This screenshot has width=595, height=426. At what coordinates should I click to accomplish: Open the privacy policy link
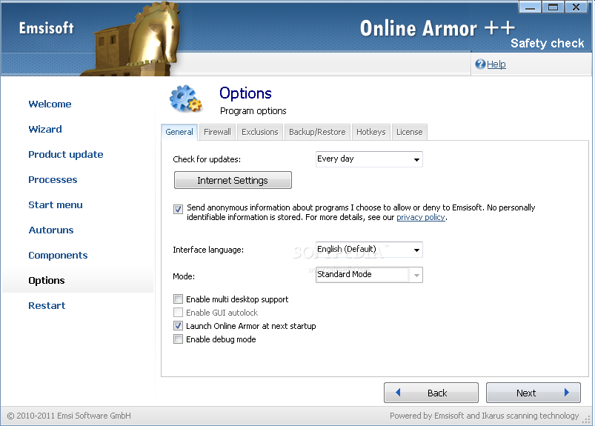coord(420,217)
